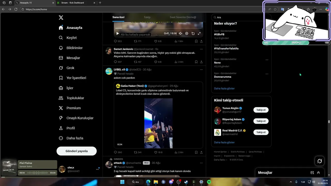Open Bildirimler notifications page

71,48
